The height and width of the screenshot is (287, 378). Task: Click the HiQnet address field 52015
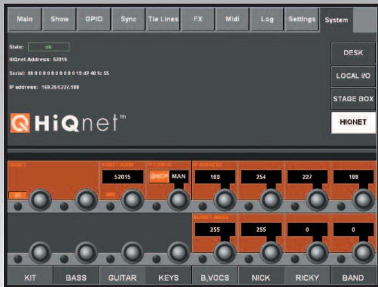click(122, 177)
